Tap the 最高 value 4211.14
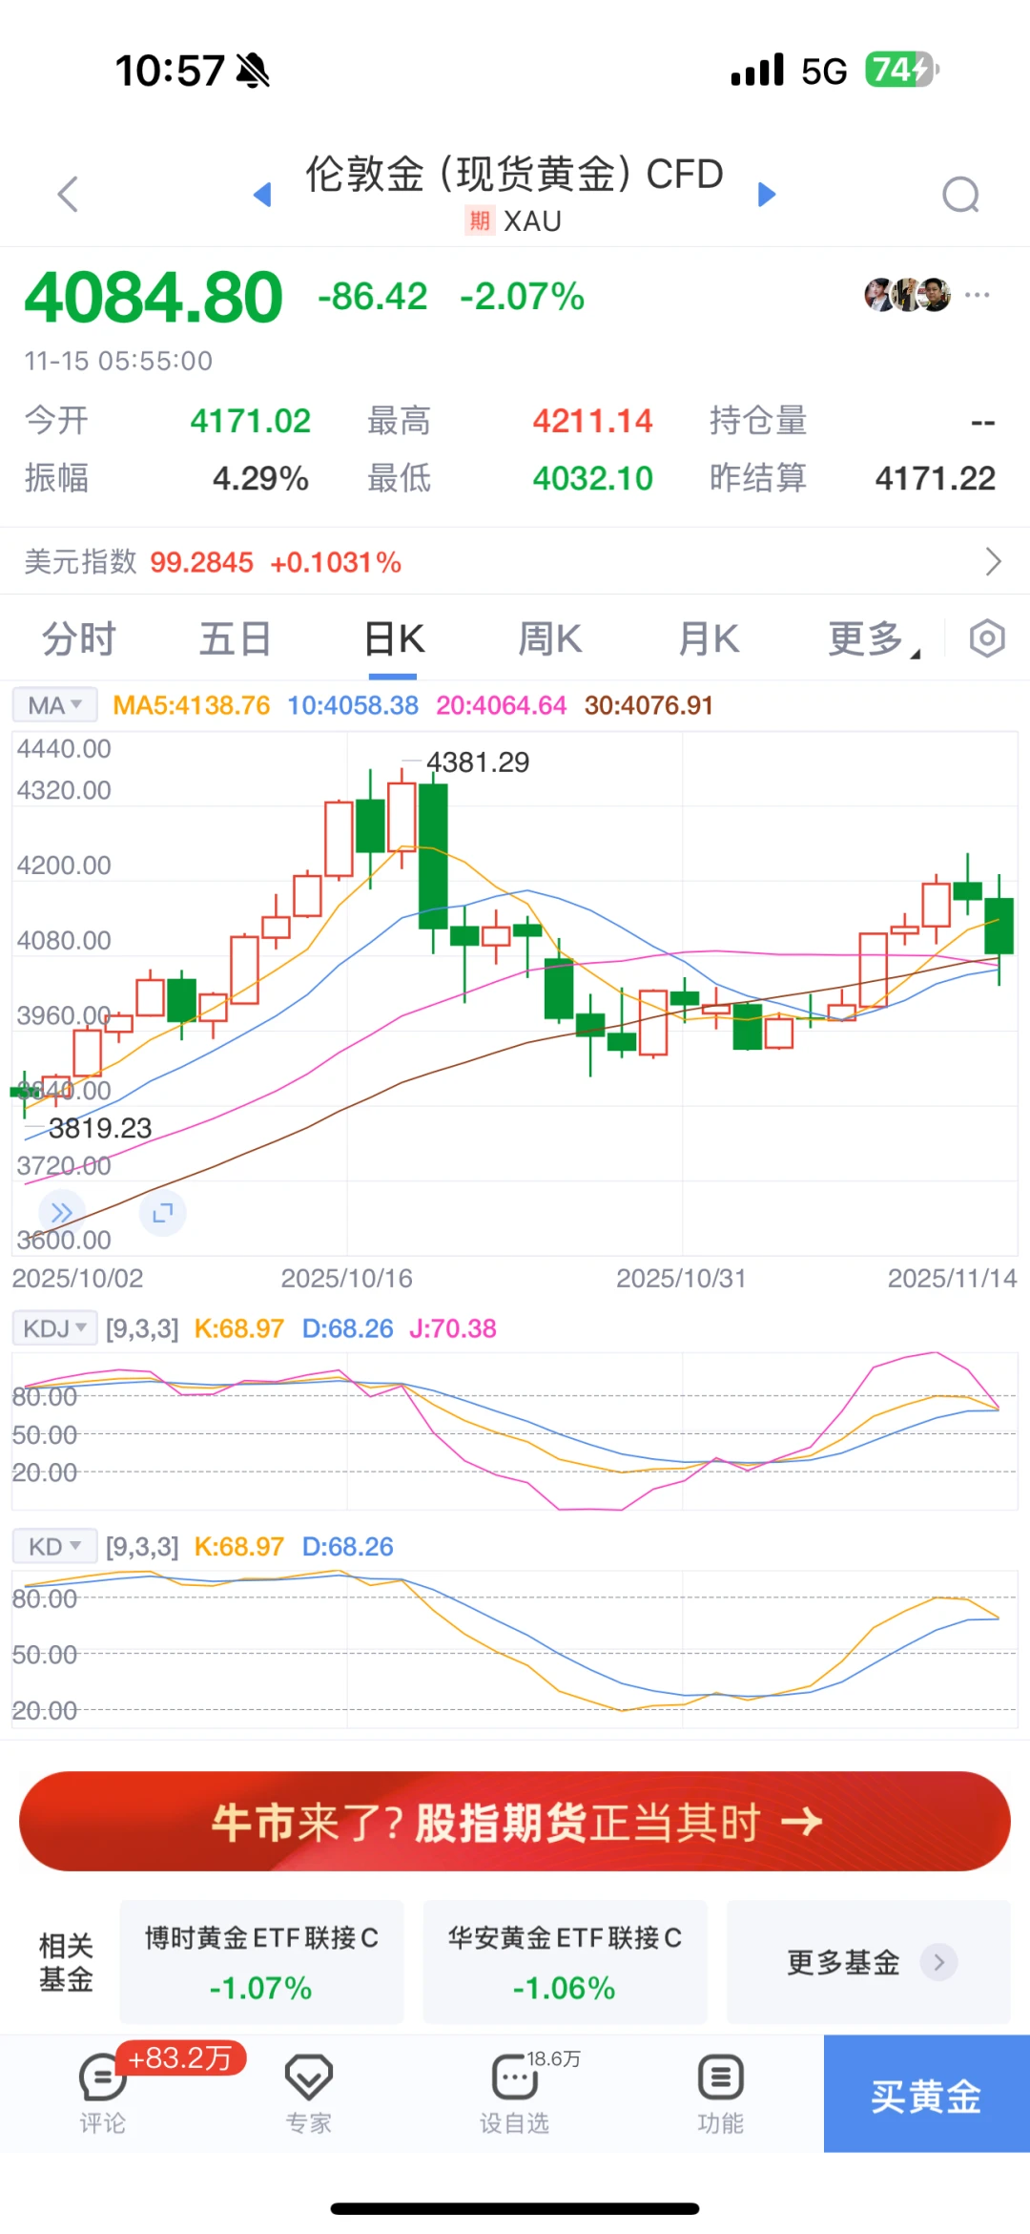This screenshot has width=1030, height=2234. pyautogui.click(x=592, y=421)
